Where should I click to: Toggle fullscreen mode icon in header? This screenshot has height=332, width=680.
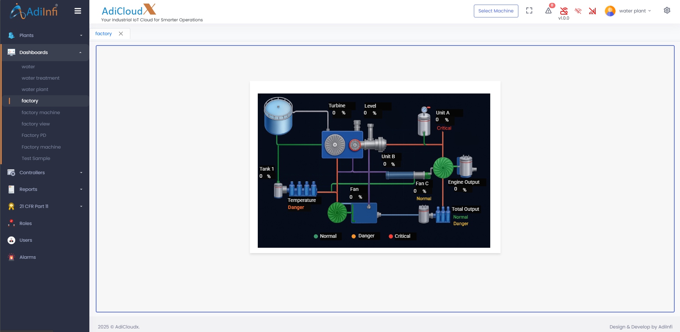(x=529, y=11)
